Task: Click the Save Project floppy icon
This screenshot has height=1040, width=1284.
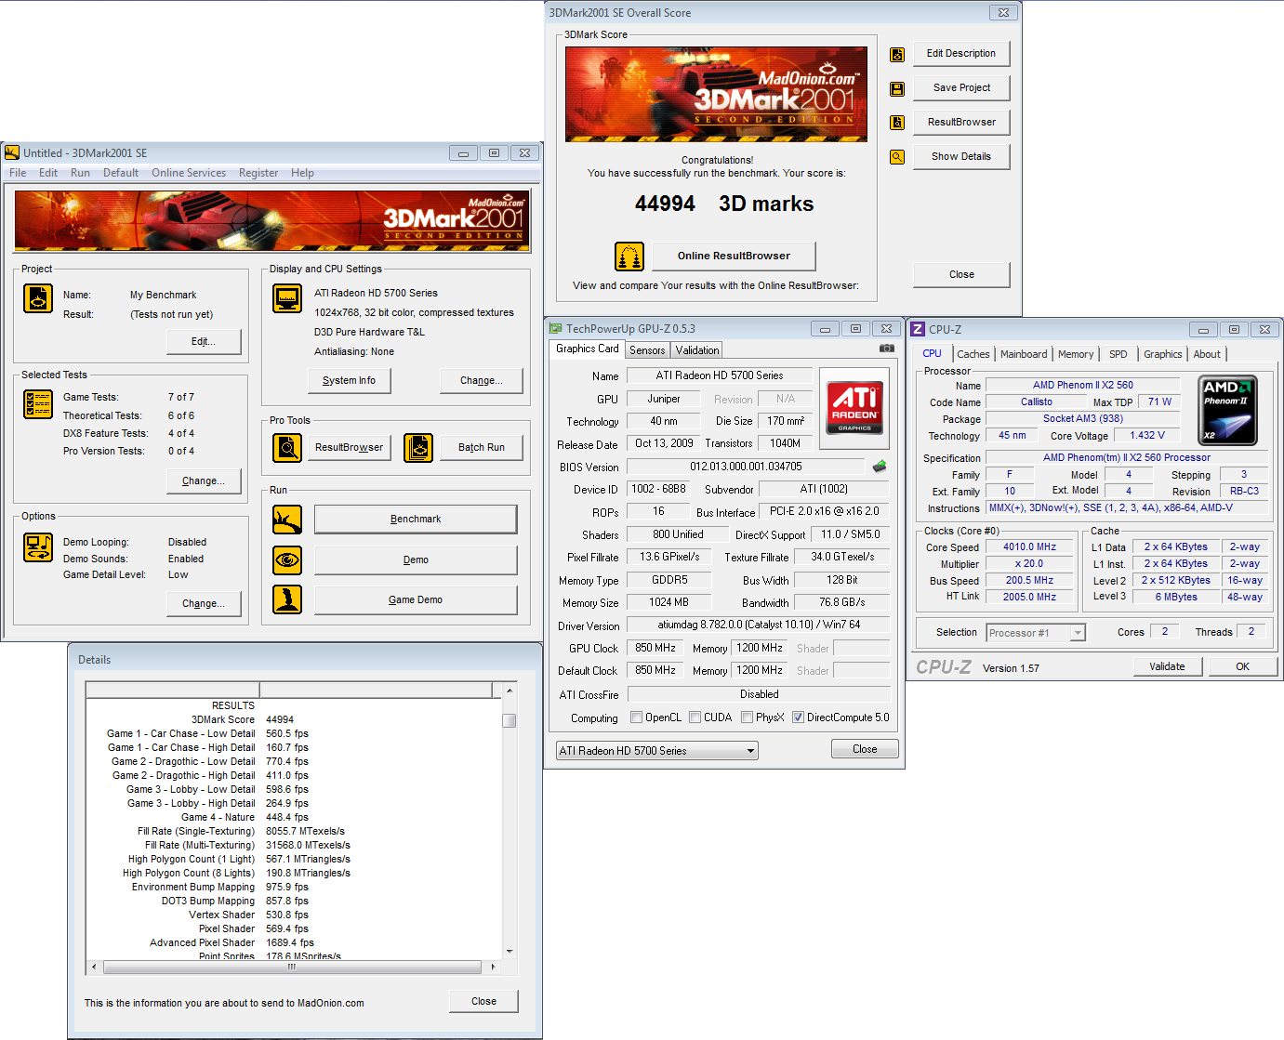Action: click(x=897, y=89)
